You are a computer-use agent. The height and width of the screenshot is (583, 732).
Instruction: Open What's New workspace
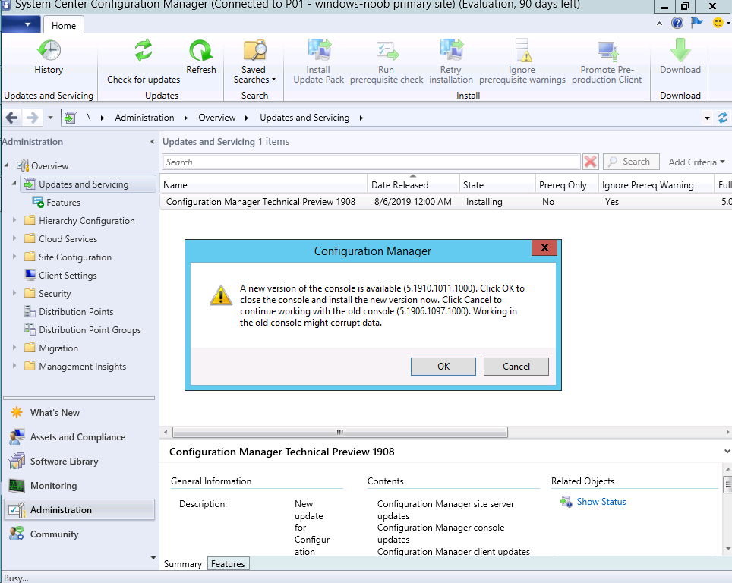click(55, 413)
